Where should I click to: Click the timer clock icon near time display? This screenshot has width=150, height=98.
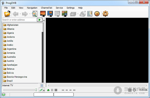(x=134, y=90)
